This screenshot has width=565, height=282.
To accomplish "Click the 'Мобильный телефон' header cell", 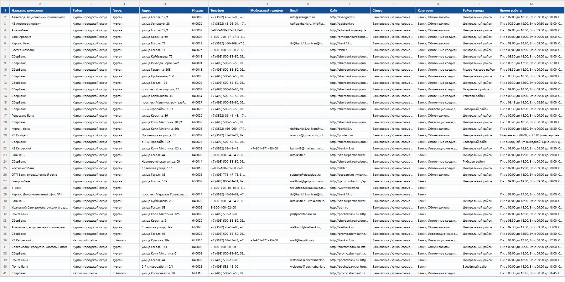I will (268, 10).
